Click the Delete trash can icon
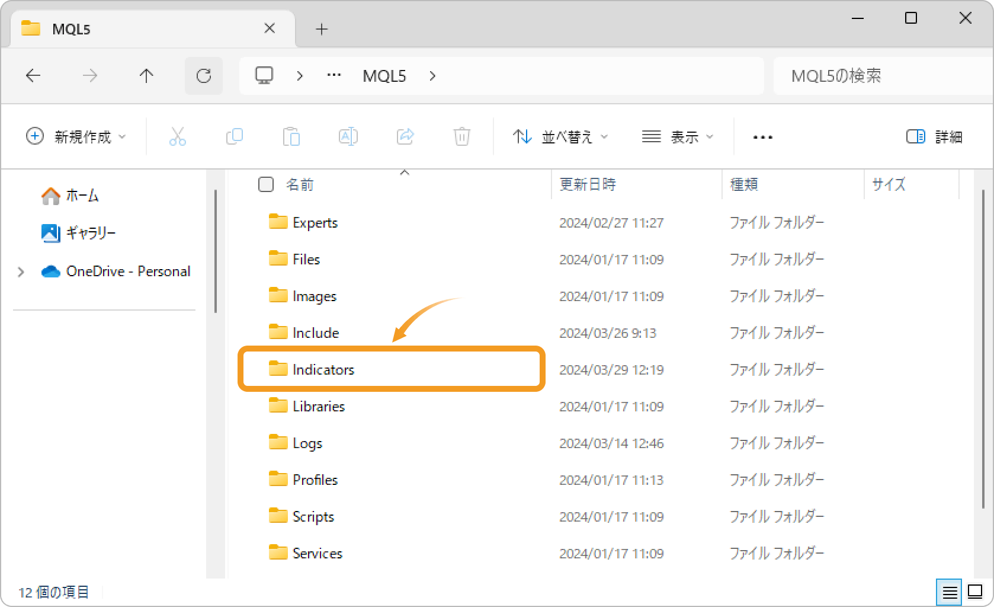Screen dimensions: 994x607 (461, 137)
